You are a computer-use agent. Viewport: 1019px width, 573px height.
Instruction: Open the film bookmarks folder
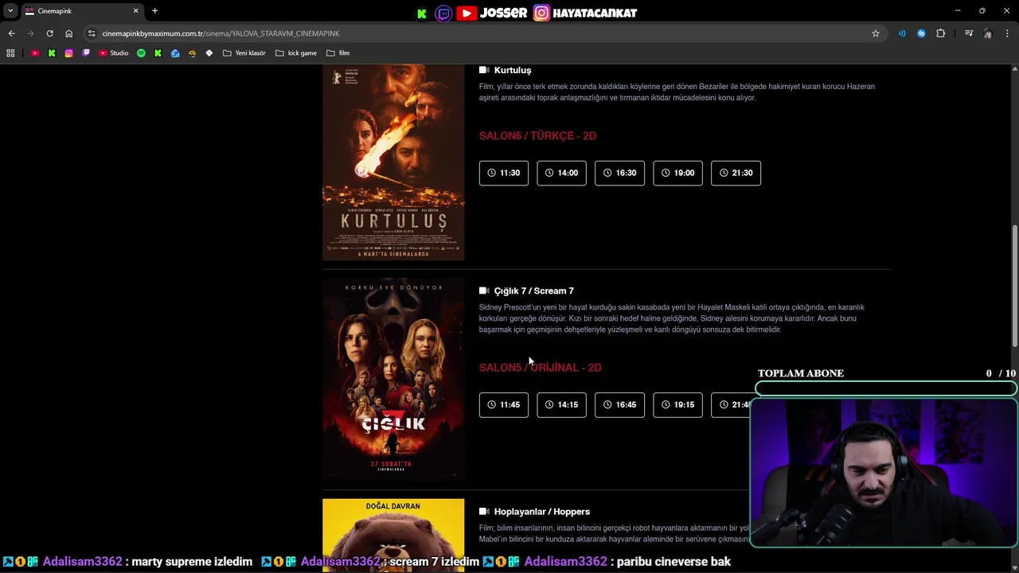[338, 53]
